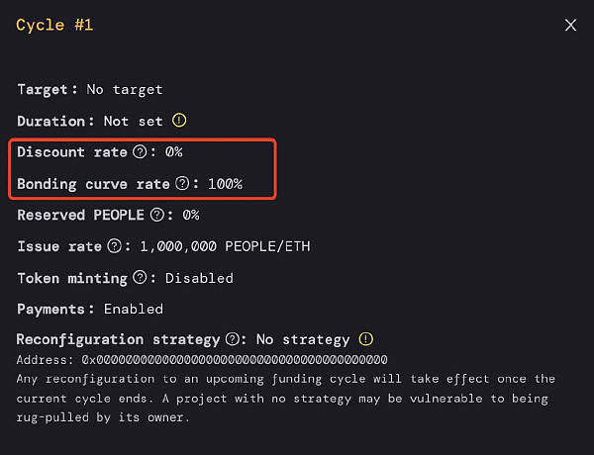The height and width of the screenshot is (455, 594).
Task: Click Reconfiguration strategy question mark icon
Action: (x=233, y=339)
